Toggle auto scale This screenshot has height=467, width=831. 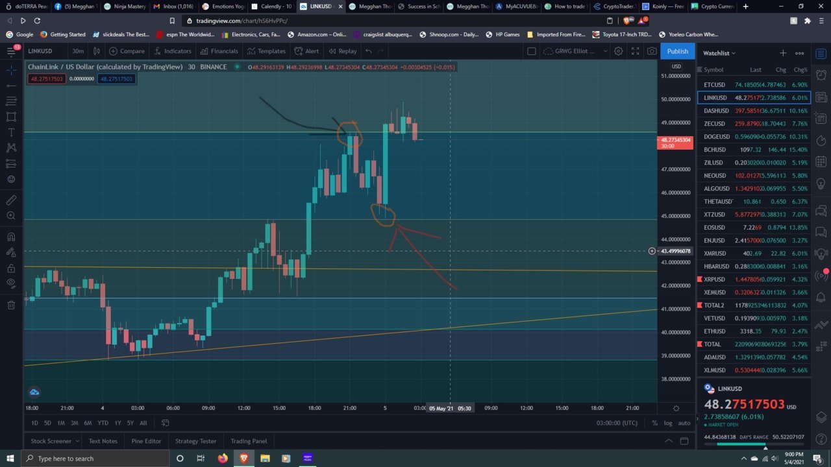684,423
